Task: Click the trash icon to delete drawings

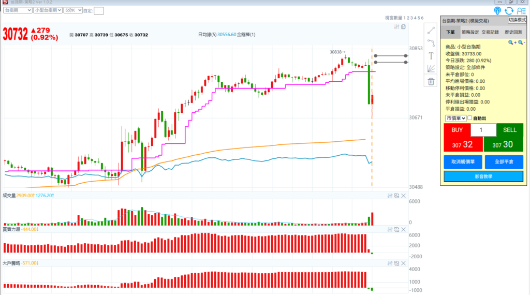Action: pos(431,81)
